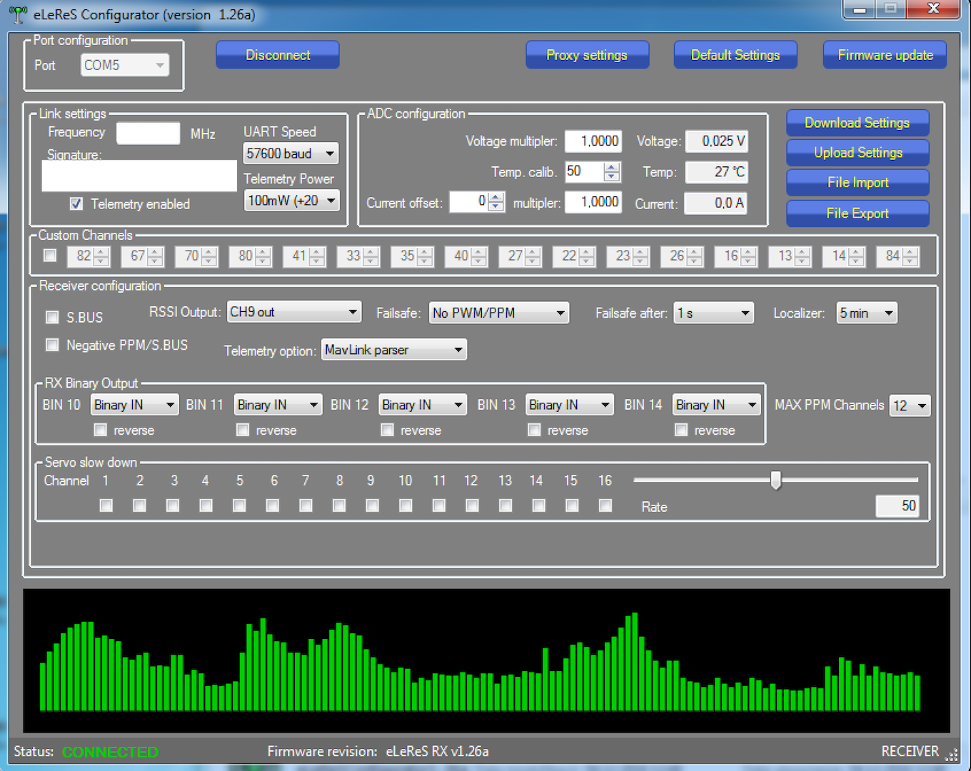Click the Disconnect button
This screenshot has width=971, height=771.
click(278, 55)
